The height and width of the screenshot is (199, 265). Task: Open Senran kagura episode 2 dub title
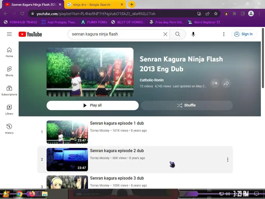117,151
